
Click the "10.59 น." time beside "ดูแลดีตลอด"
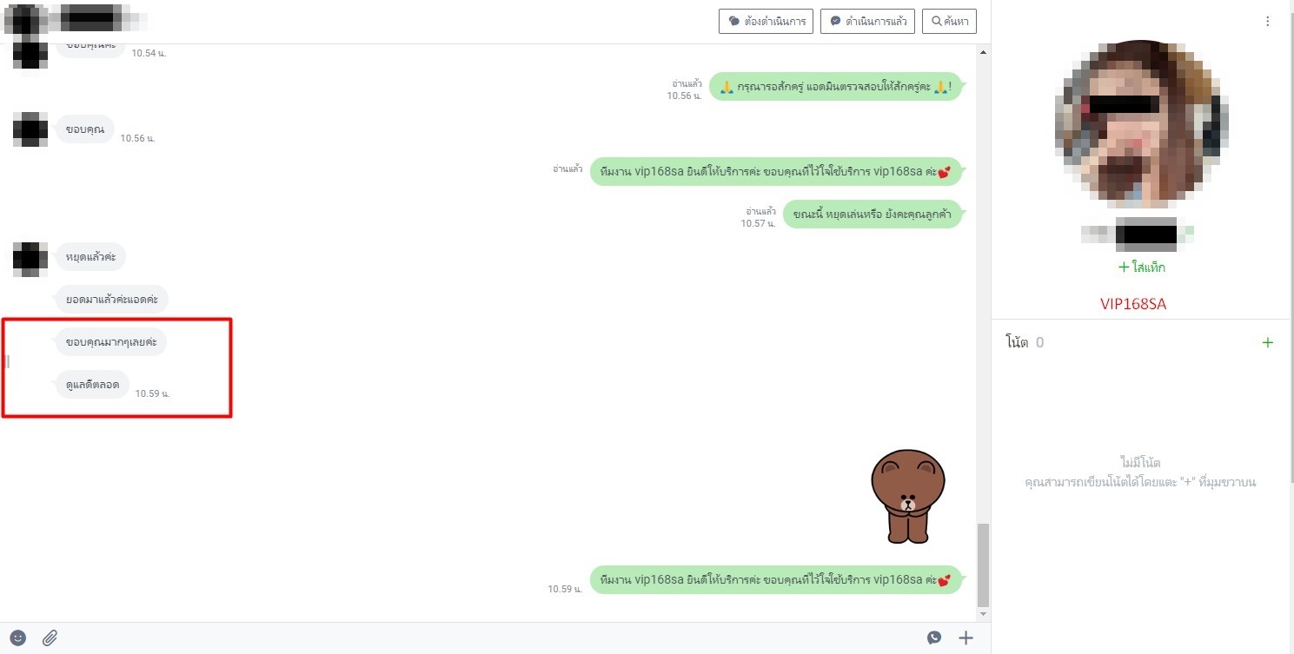point(152,393)
